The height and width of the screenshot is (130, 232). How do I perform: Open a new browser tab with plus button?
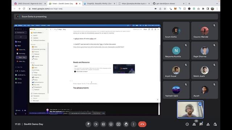(189, 4)
